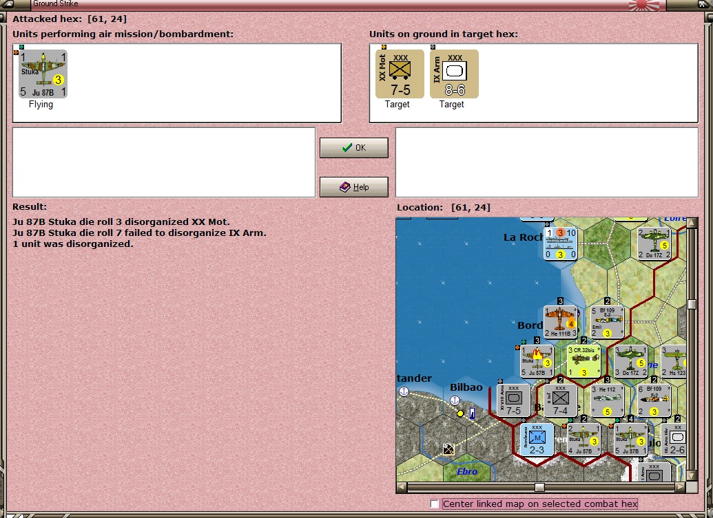Select the CR.32bis biplane counter
The height and width of the screenshot is (518, 713).
point(584,361)
